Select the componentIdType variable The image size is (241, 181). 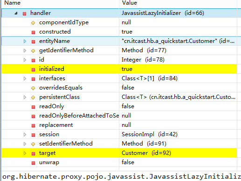coord(64,22)
